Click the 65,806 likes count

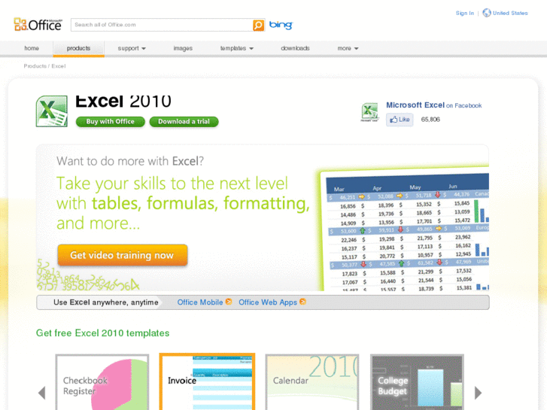click(x=430, y=120)
